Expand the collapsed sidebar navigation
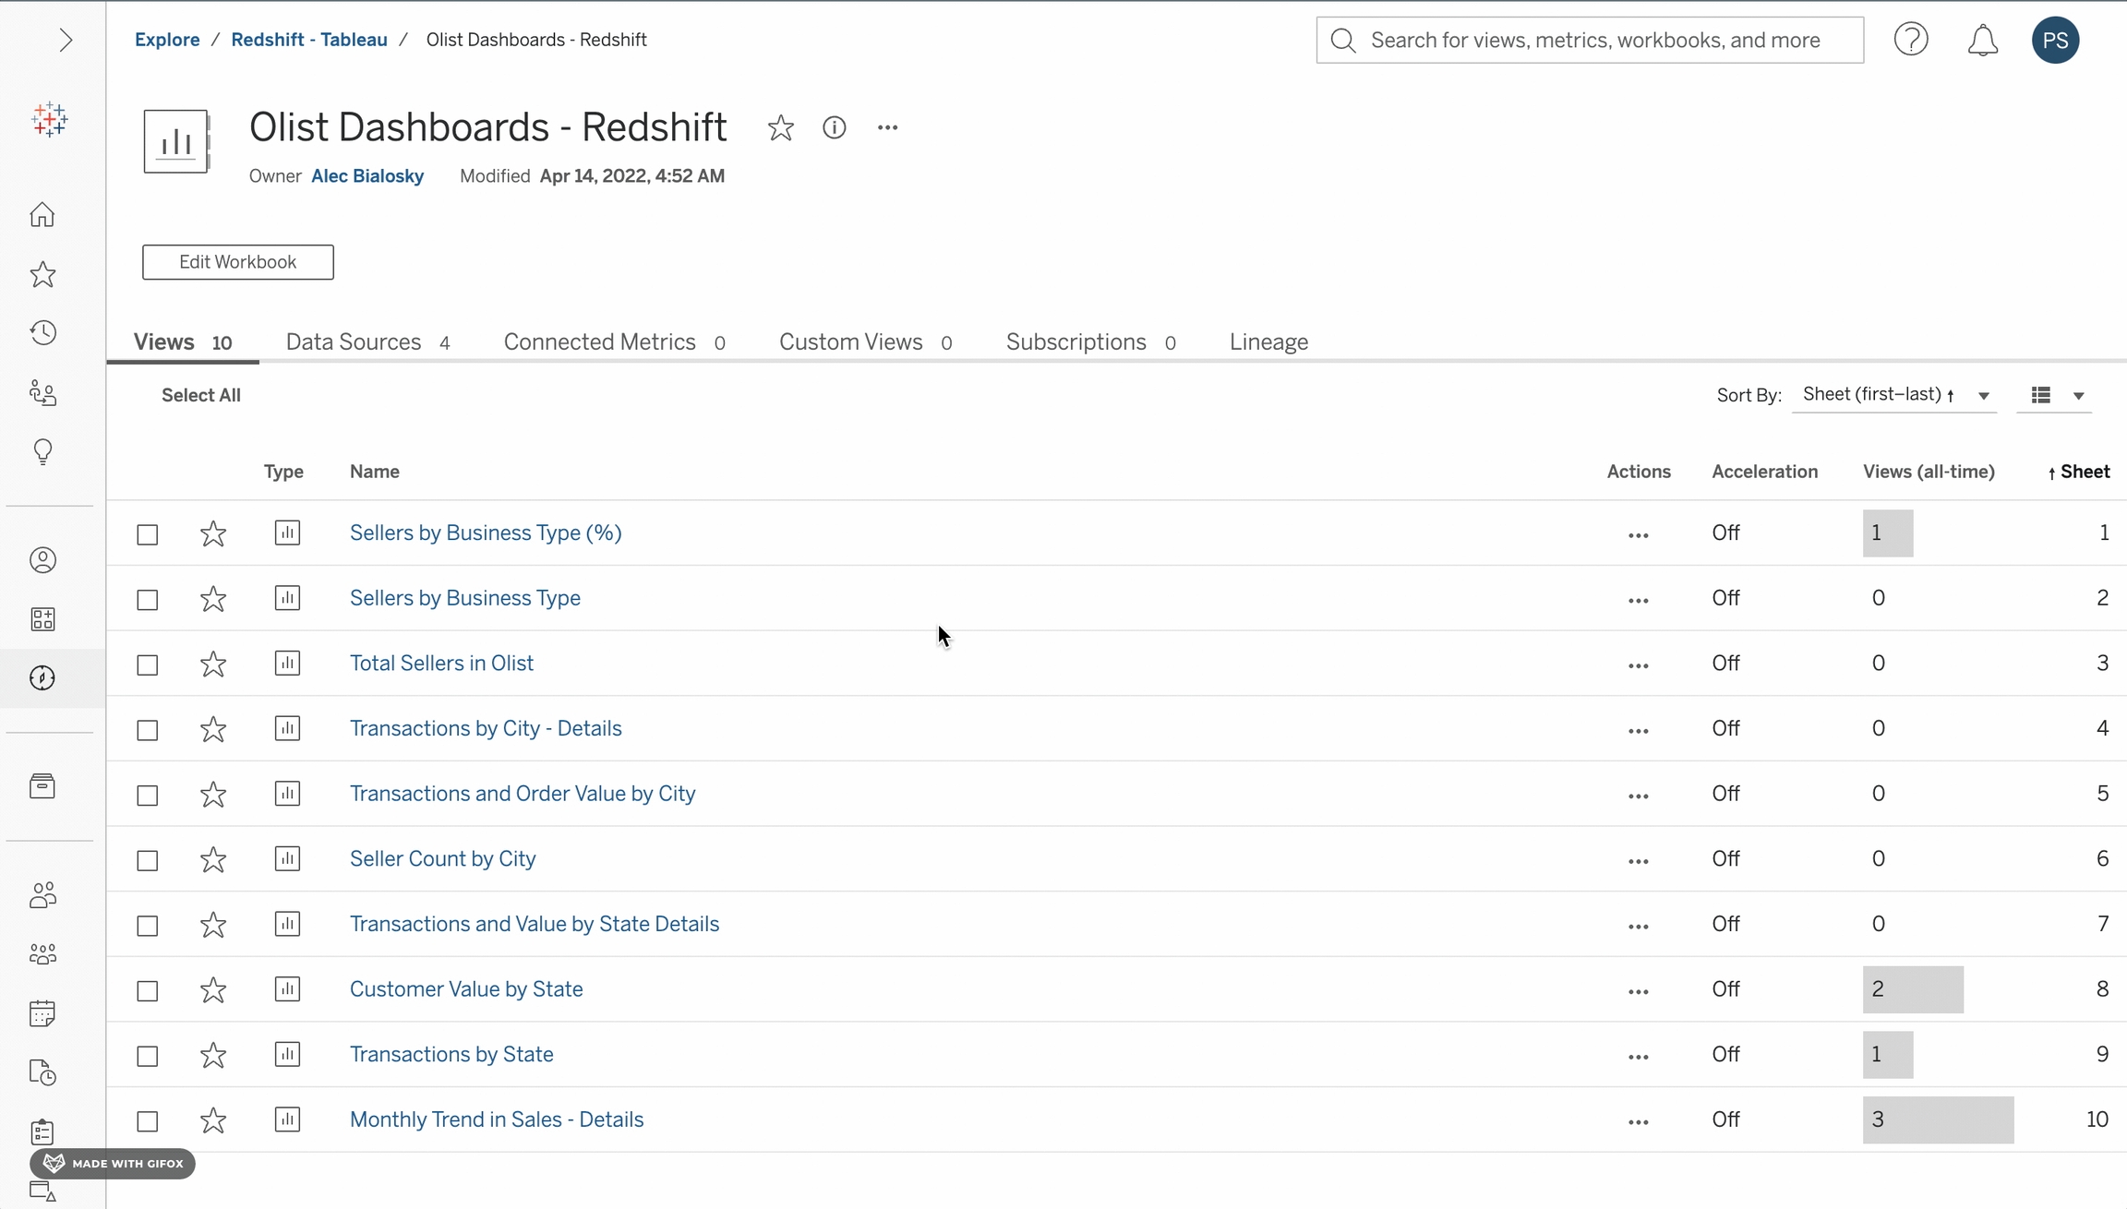 pos(66,41)
